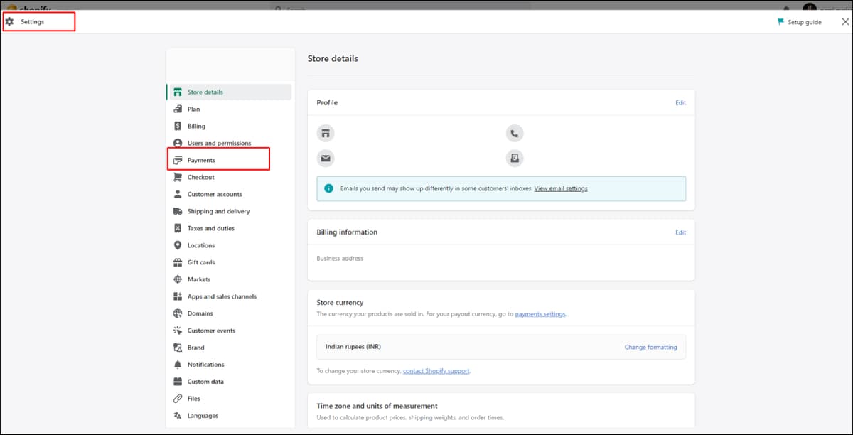Click the Settings gear icon
Viewport: 853px width, 435px height.
click(9, 22)
